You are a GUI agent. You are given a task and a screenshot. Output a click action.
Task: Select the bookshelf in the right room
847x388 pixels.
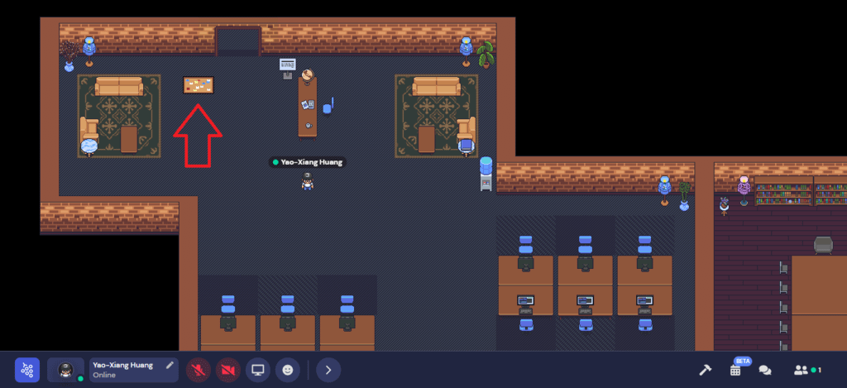pyautogui.click(x=783, y=191)
